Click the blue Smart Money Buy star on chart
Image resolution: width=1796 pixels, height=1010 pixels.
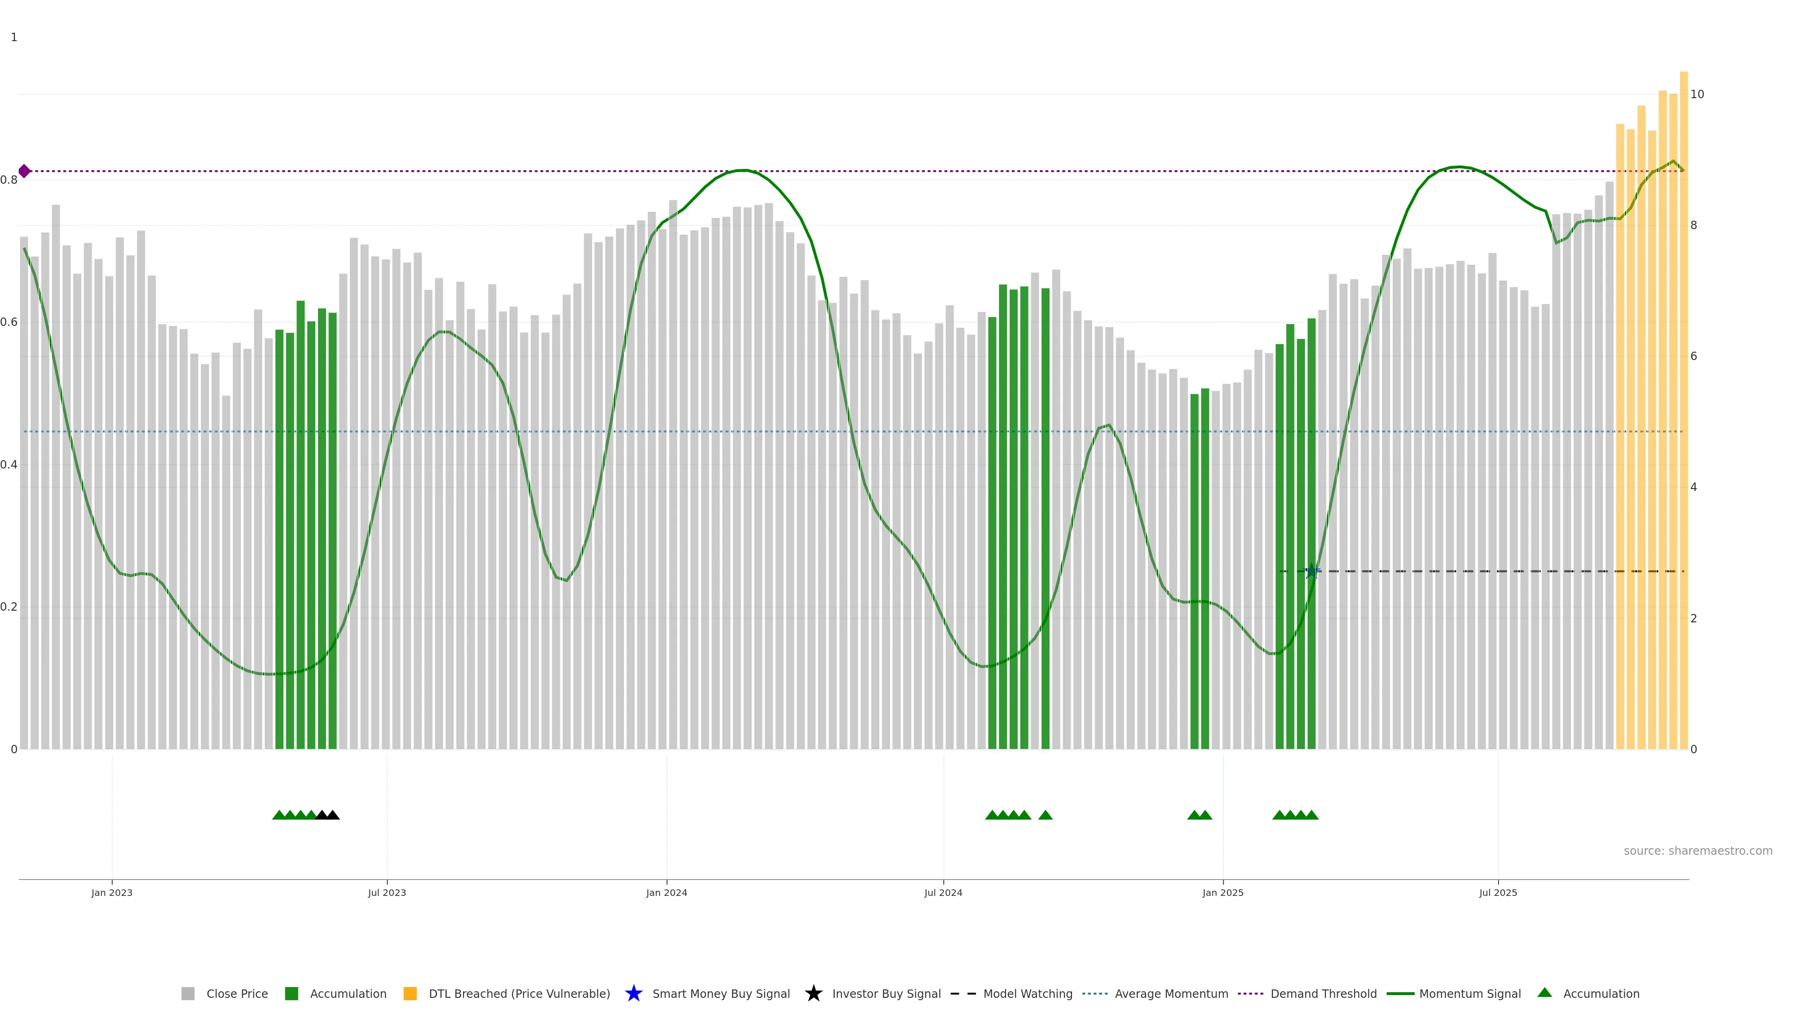(1311, 571)
